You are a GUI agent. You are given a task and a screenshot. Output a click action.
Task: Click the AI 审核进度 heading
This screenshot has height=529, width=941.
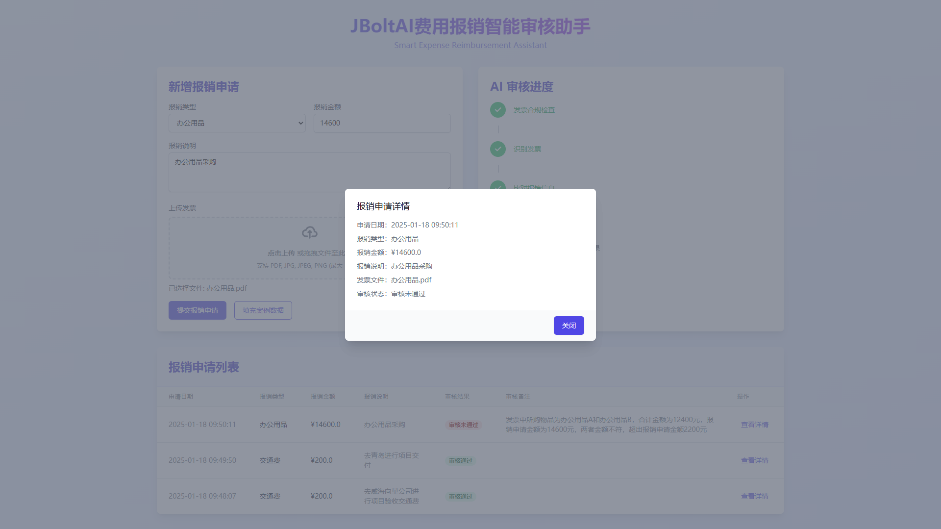521,87
